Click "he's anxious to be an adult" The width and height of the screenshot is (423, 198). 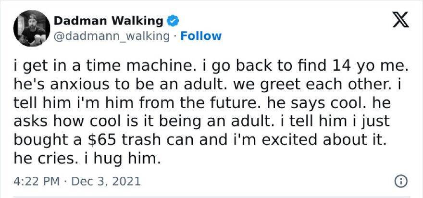pyautogui.click(x=118, y=87)
